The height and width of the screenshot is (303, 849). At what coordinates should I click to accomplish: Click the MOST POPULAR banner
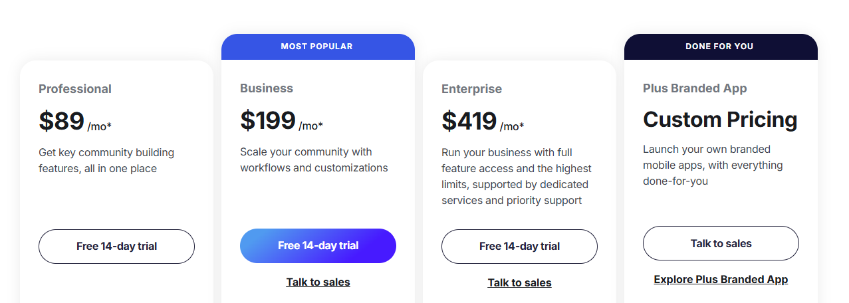(x=318, y=47)
